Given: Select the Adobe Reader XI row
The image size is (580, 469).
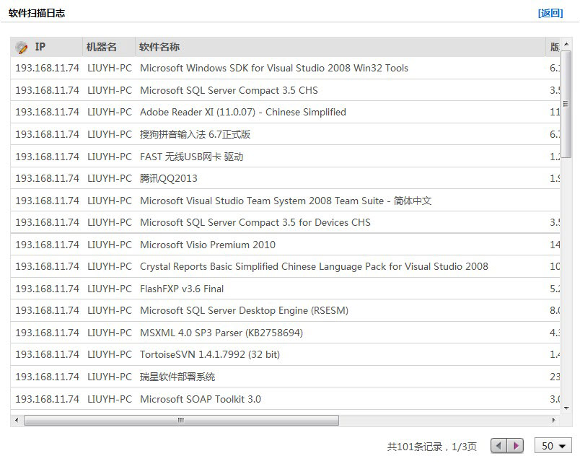Looking at the screenshot, I should (x=242, y=112).
